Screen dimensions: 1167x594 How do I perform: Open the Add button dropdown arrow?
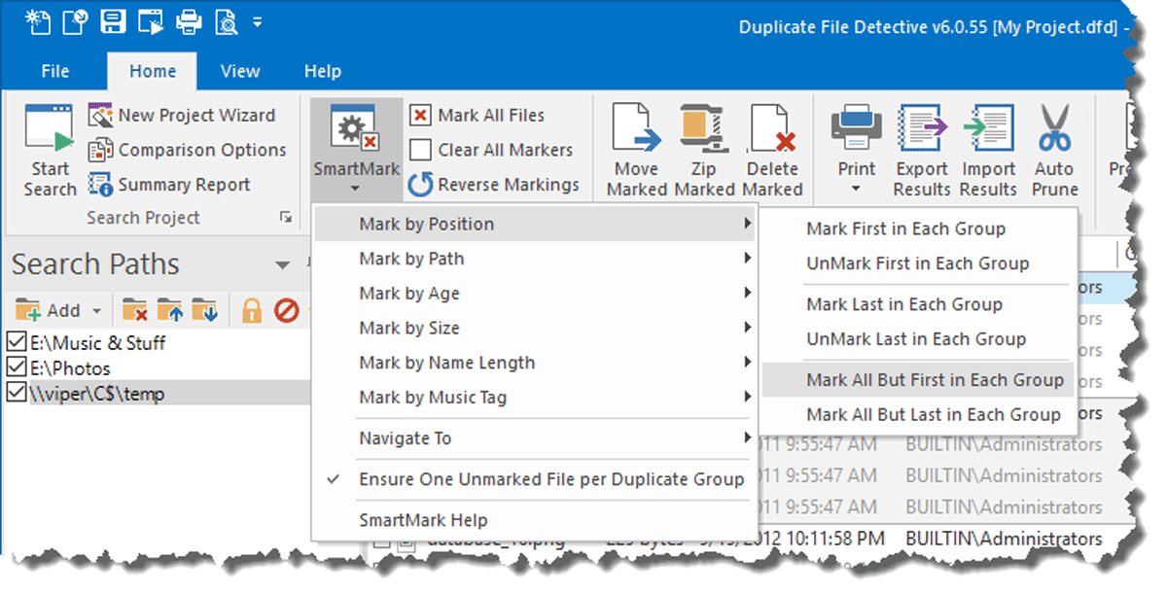(x=97, y=311)
